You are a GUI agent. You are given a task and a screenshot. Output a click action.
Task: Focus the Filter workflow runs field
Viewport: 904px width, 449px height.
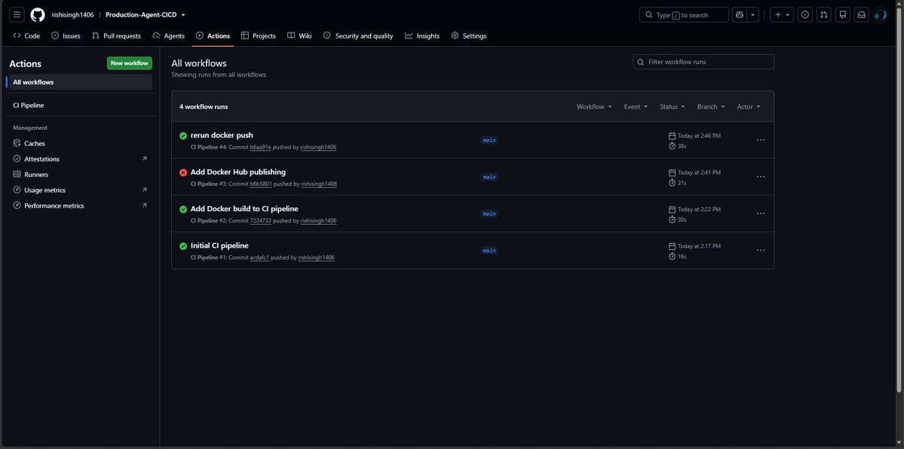point(703,62)
